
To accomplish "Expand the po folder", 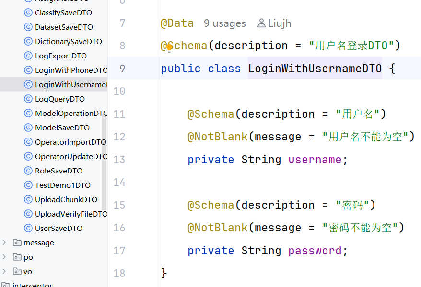I will 4,257.
